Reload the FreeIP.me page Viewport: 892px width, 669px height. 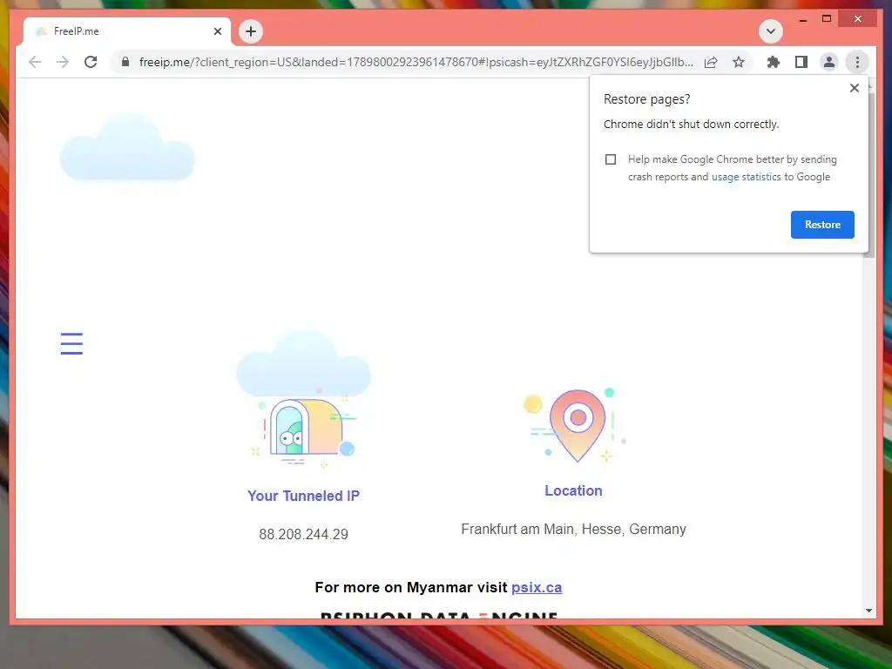[x=91, y=62]
